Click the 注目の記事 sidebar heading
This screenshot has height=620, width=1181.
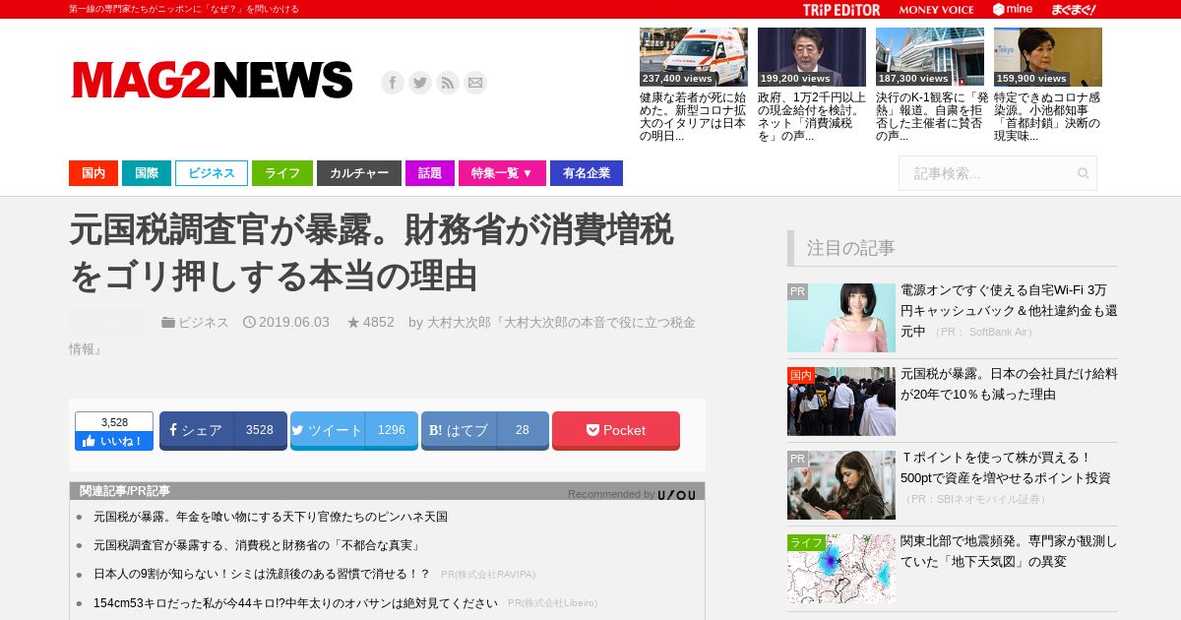[x=851, y=248]
